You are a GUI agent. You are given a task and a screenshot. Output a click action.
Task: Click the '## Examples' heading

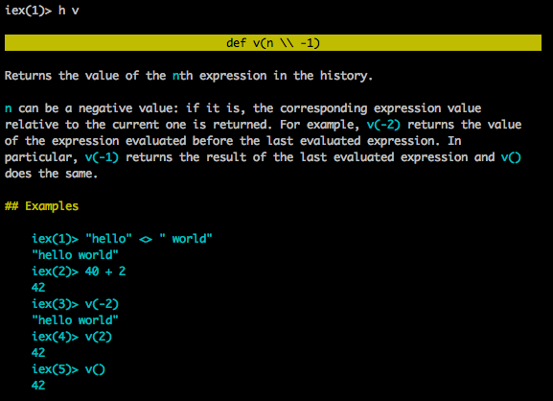click(41, 206)
